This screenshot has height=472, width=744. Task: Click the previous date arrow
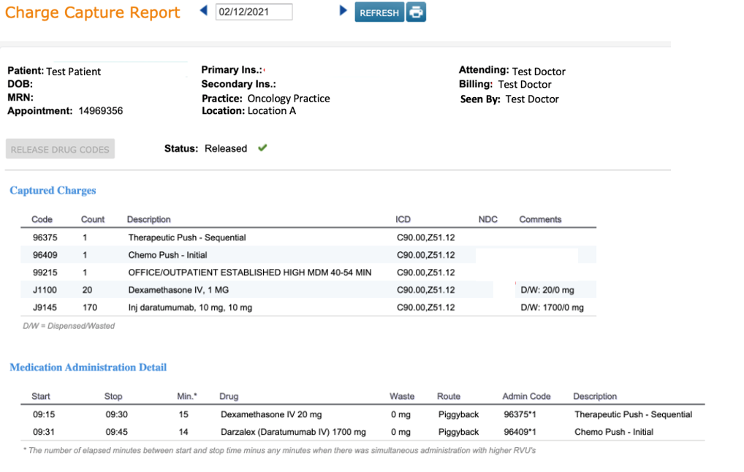point(204,11)
